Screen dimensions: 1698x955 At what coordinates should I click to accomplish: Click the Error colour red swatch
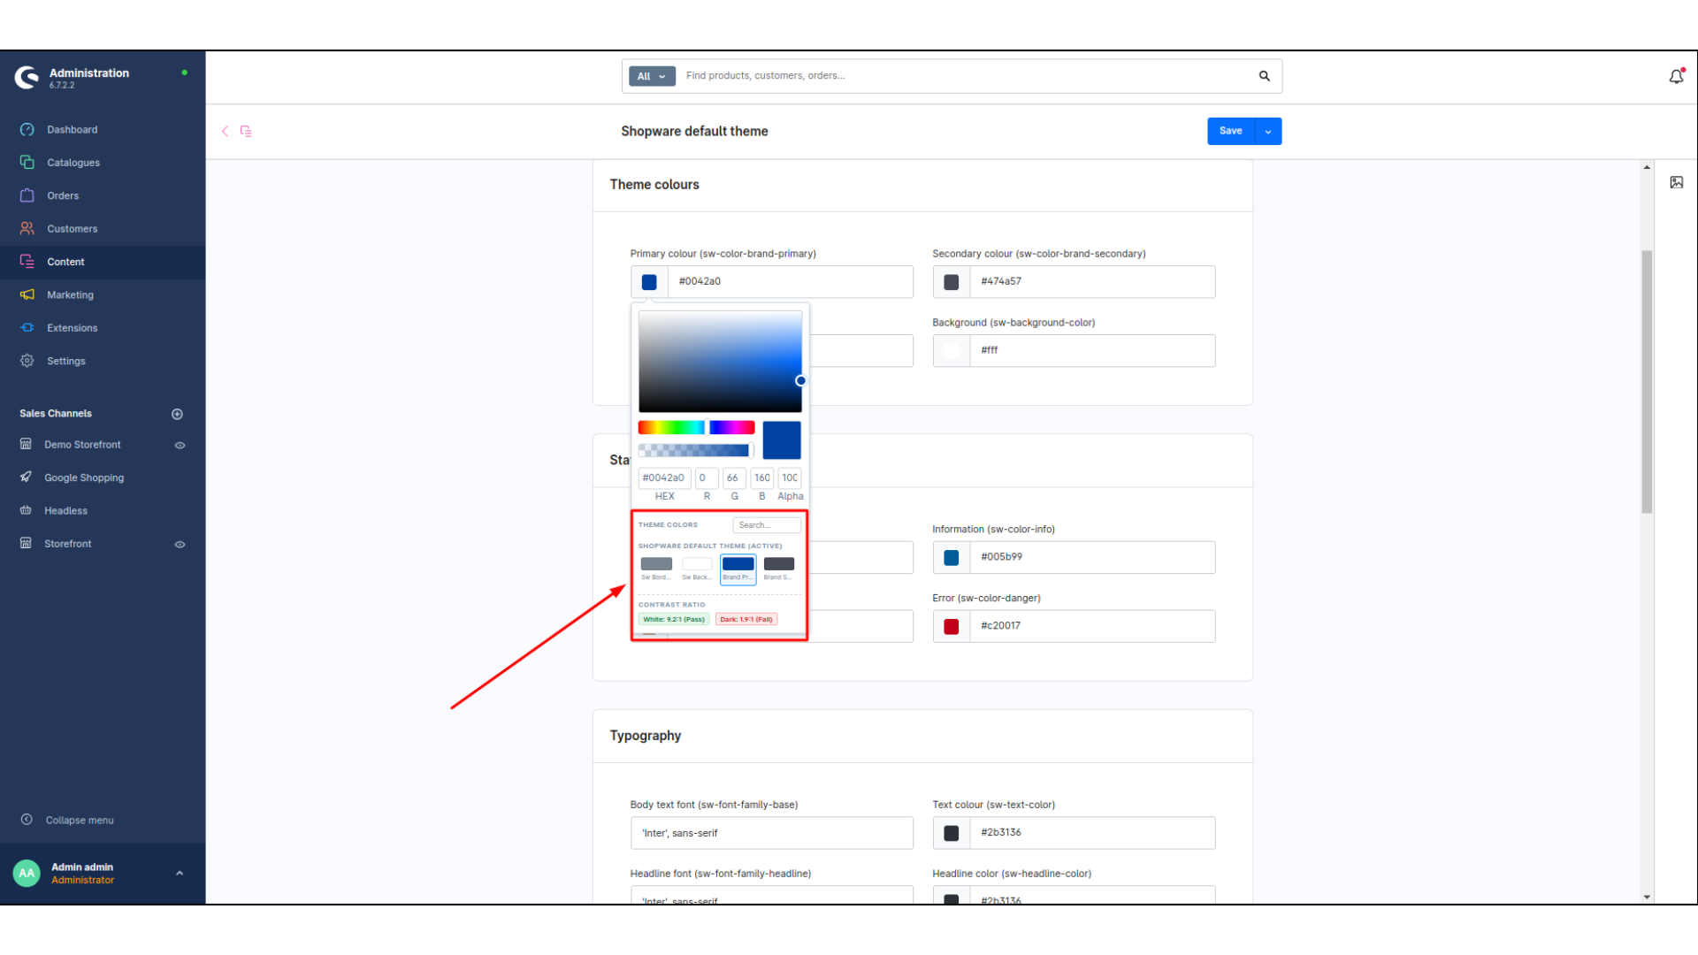coord(952,627)
